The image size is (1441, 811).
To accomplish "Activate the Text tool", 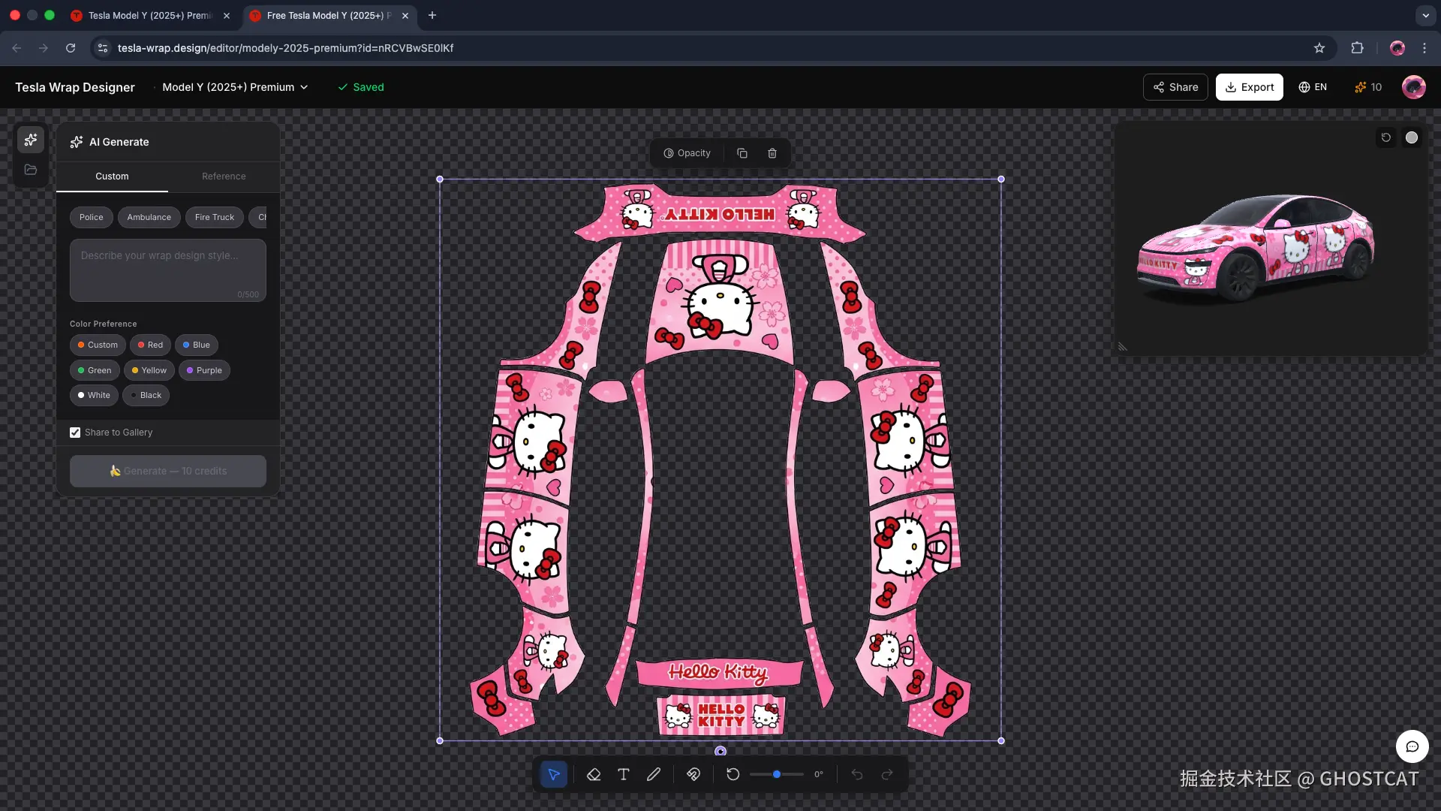I will [624, 774].
